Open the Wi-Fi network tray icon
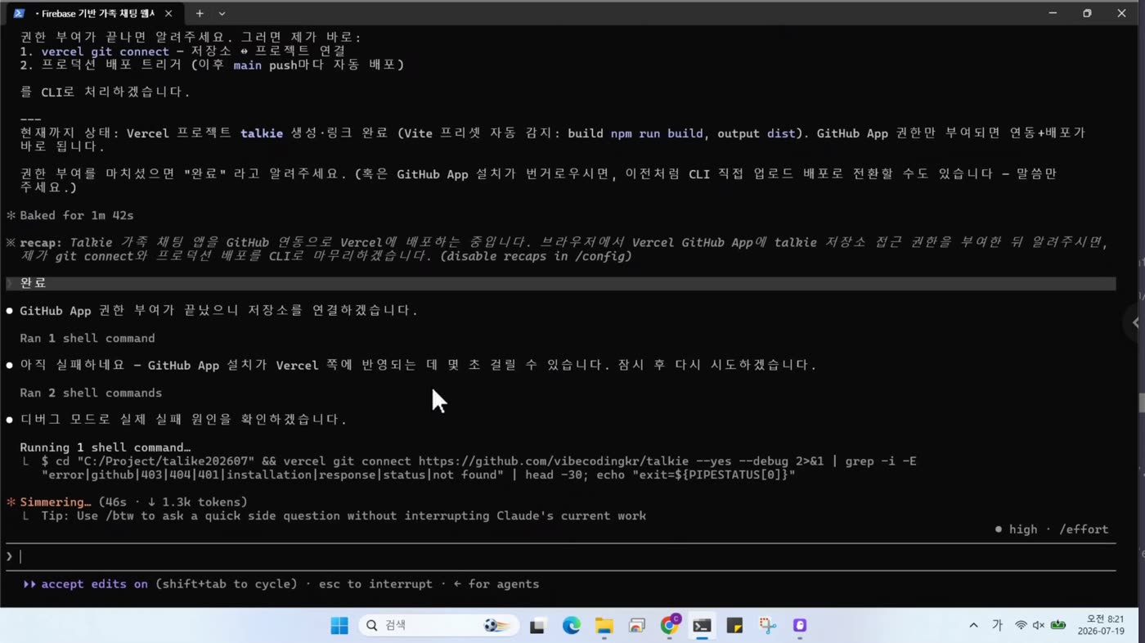The width and height of the screenshot is (1145, 643). point(1021,626)
